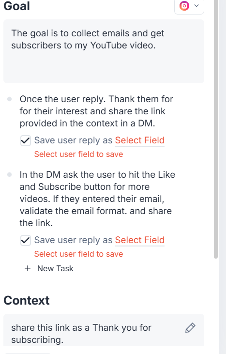
Task: Open Select Field dropdown for first task
Action: click(x=139, y=140)
